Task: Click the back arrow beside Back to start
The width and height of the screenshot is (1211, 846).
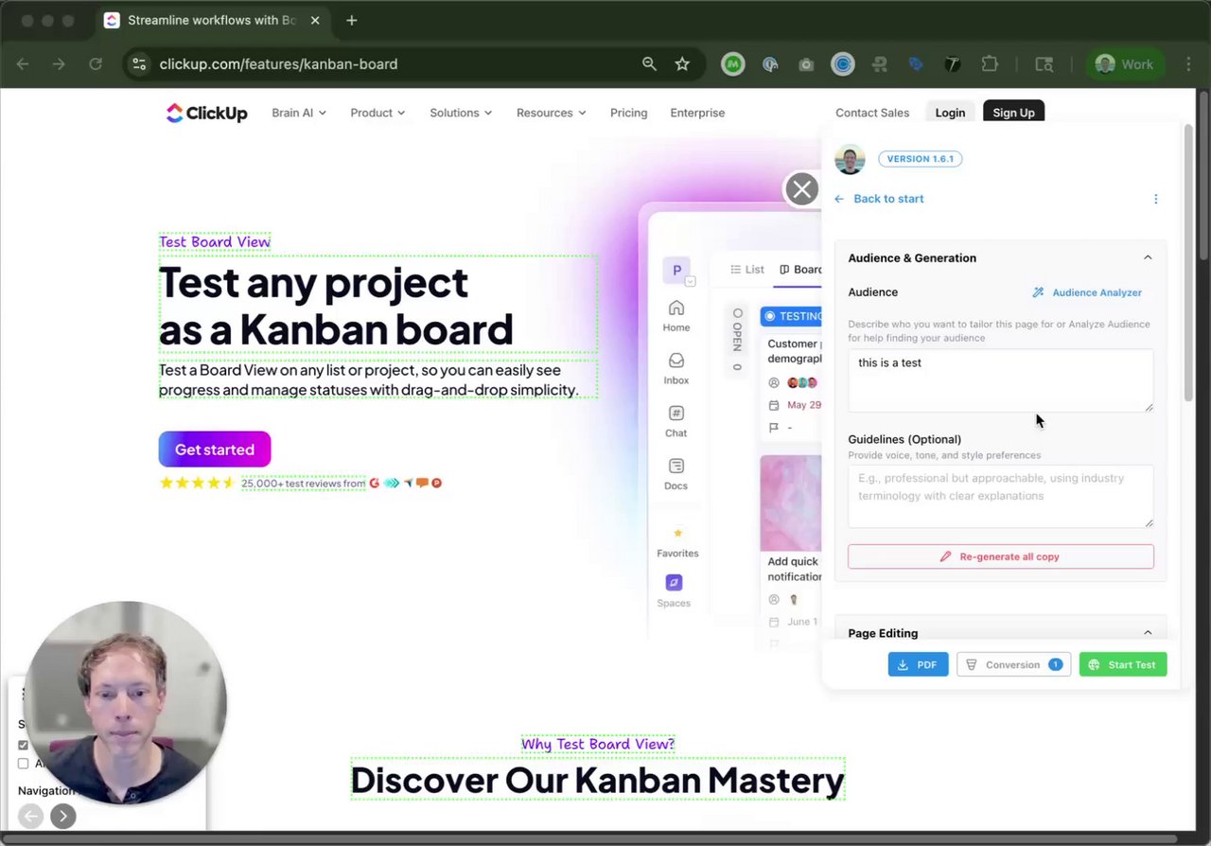Action: [839, 199]
